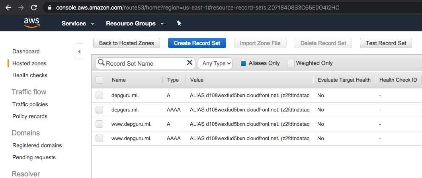This screenshot has width=422, height=178.
Task: Click the Create Record Set button
Action: 197,43
